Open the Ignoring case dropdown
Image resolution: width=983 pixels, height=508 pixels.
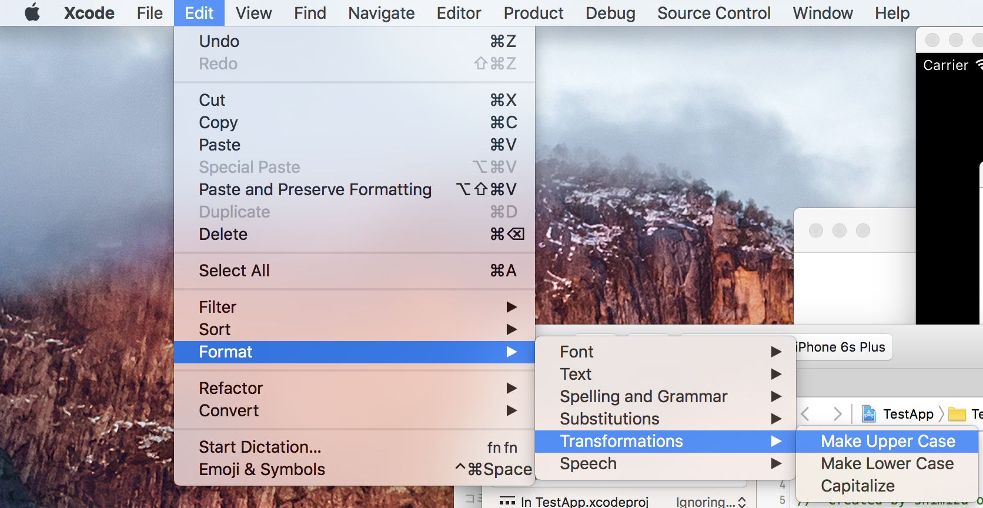pos(710,502)
